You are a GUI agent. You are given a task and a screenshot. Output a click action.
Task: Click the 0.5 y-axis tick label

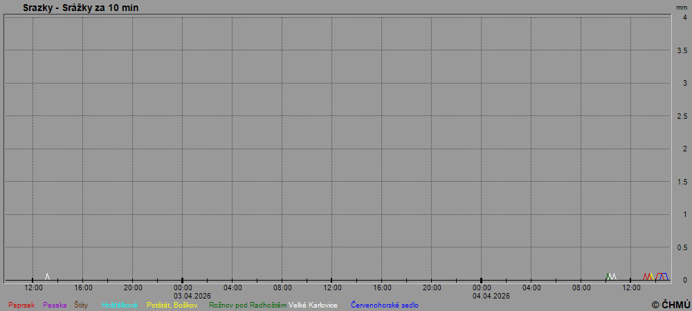pos(682,247)
